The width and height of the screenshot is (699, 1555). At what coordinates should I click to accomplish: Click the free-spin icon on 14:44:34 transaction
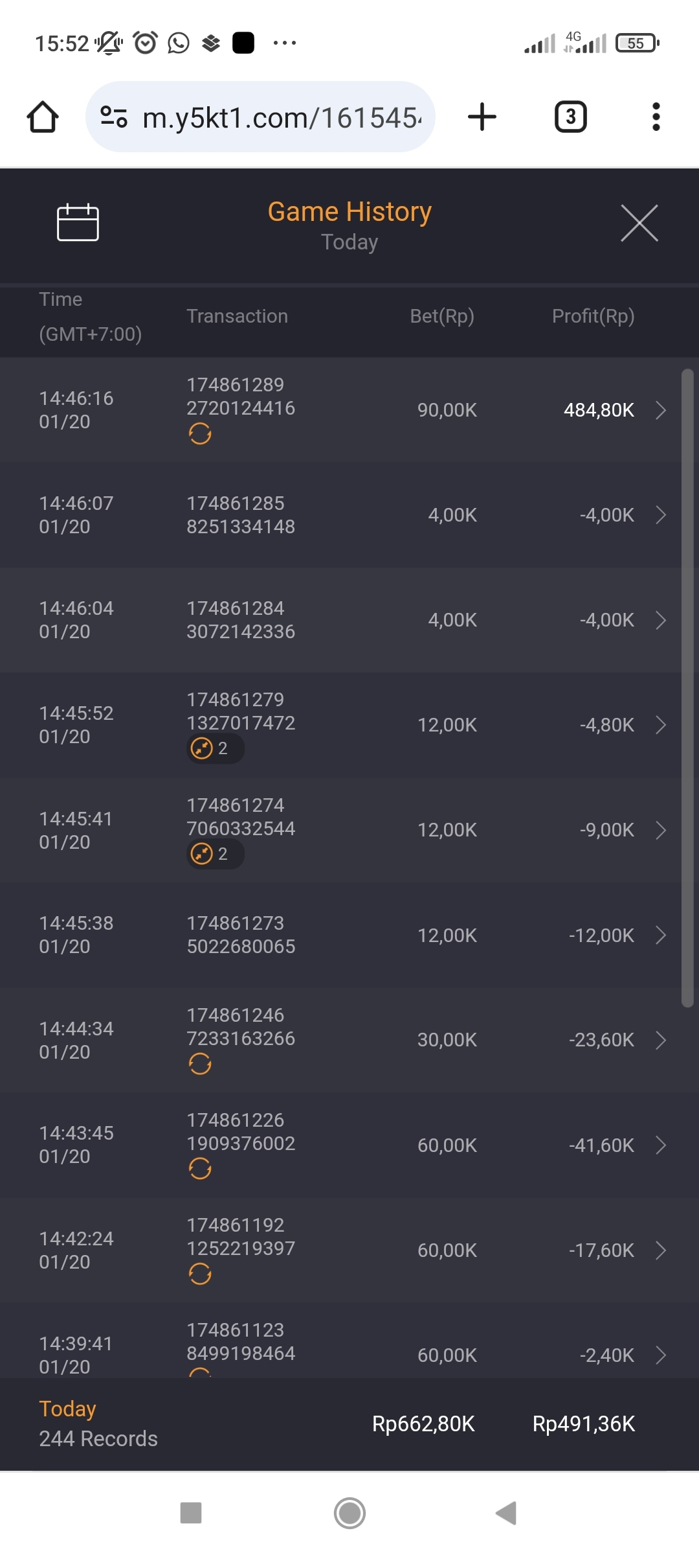[x=200, y=1064]
